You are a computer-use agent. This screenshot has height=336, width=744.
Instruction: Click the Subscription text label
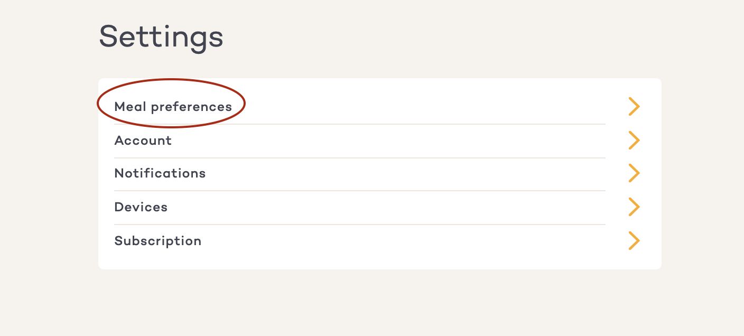[x=157, y=241]
